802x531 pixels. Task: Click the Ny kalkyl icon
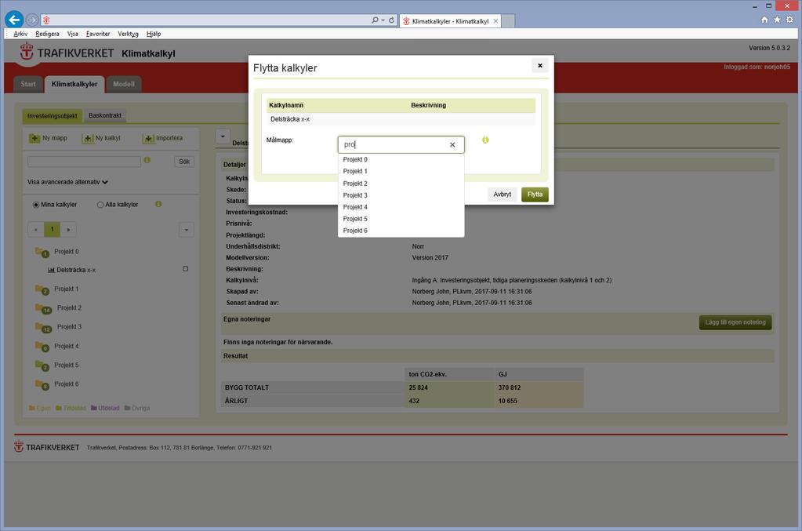88,138
